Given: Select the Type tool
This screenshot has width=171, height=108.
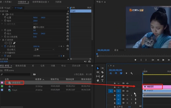Looking at the screenshot, I should [x=102, y=81].
